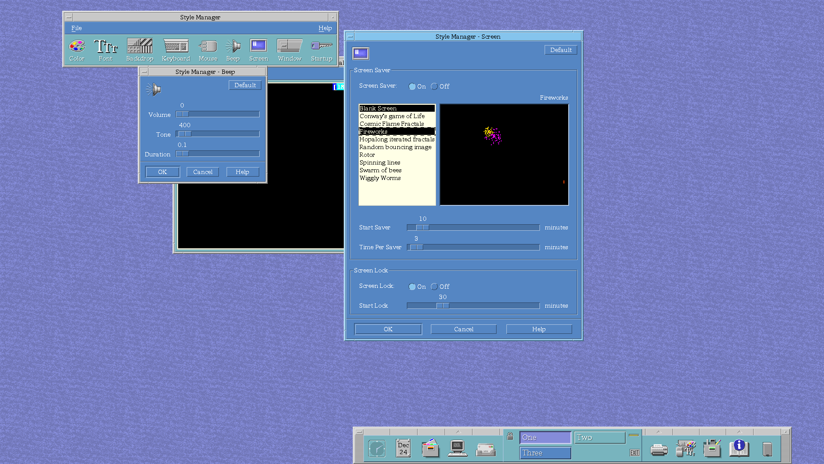824x464 pixels.
Task: Click the Beep icon in Style Manager
Action: [x=233, y=50]
